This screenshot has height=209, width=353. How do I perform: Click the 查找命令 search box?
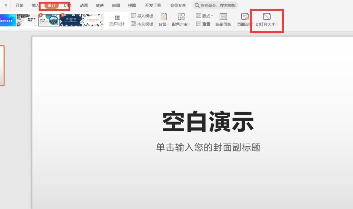(x=215, y=6)
